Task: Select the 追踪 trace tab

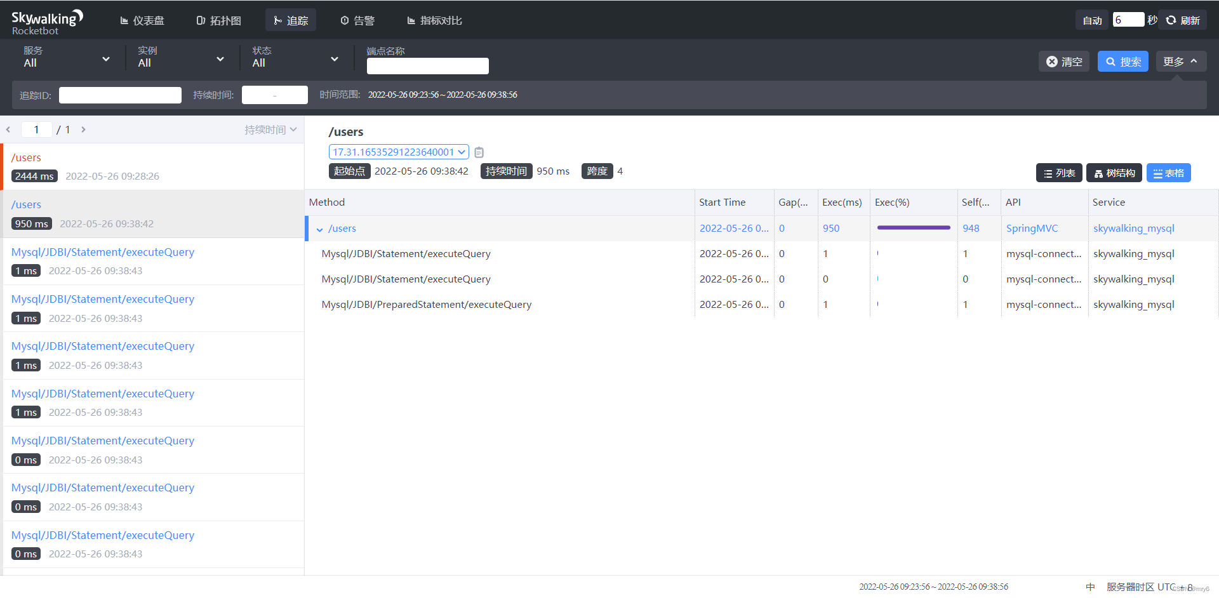Action: pyautogui.click(x=291, y=20)
